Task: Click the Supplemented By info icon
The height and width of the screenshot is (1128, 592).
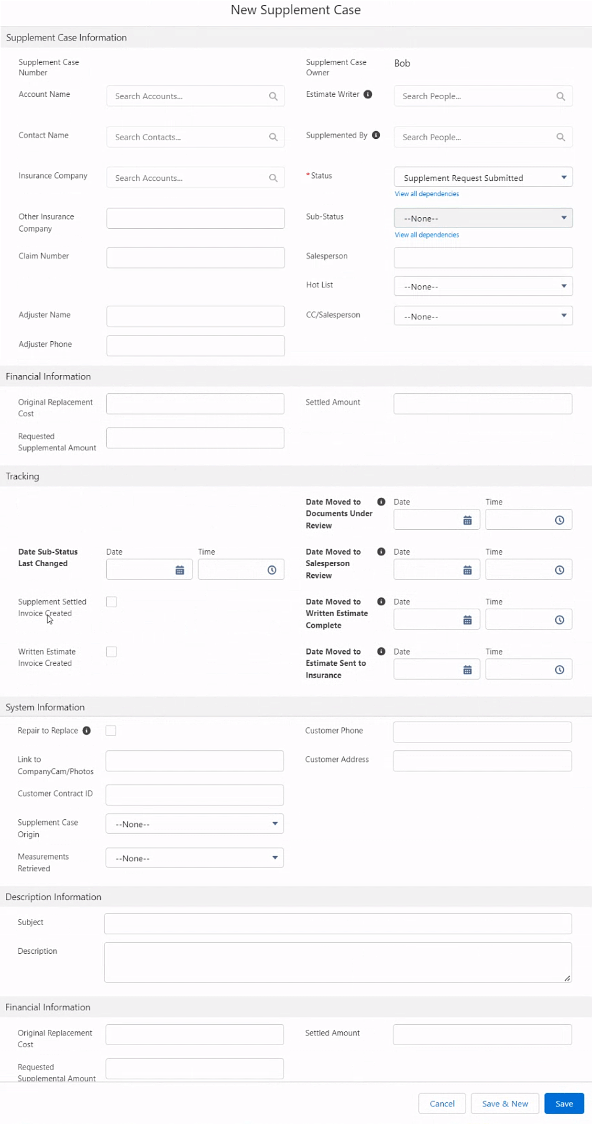Action: click(x=376, y=135)
